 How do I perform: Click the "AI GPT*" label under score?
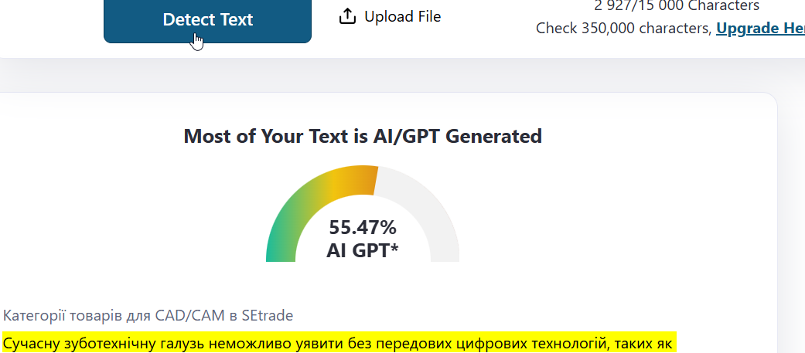click(x=363, y=249)
